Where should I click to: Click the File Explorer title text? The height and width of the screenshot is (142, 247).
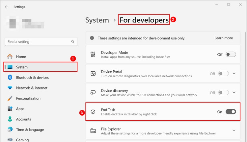pyautogui.click(x=111, y=129)
